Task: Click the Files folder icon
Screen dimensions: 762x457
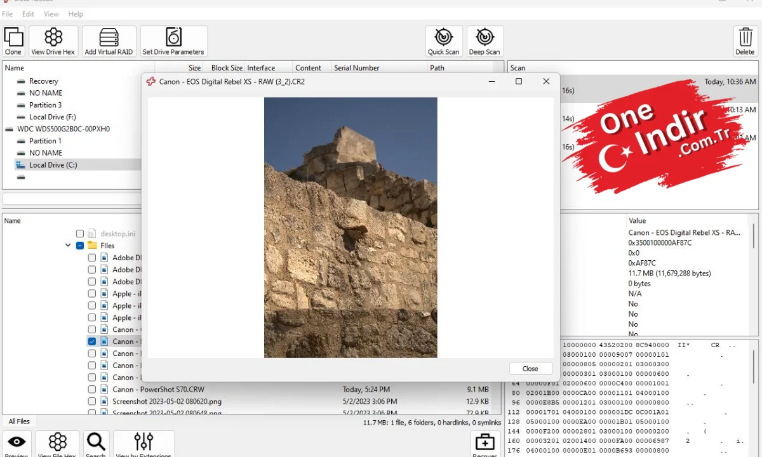Action: coord(92,246)
